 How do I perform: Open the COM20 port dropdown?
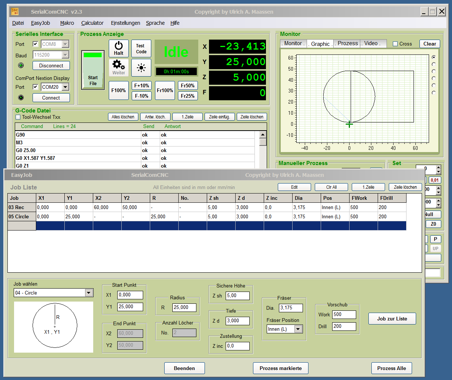(65, 87)
